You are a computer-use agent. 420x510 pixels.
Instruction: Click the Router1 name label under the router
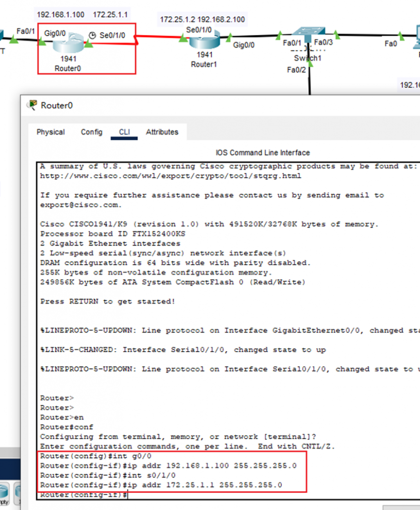[x=204, y=64]
